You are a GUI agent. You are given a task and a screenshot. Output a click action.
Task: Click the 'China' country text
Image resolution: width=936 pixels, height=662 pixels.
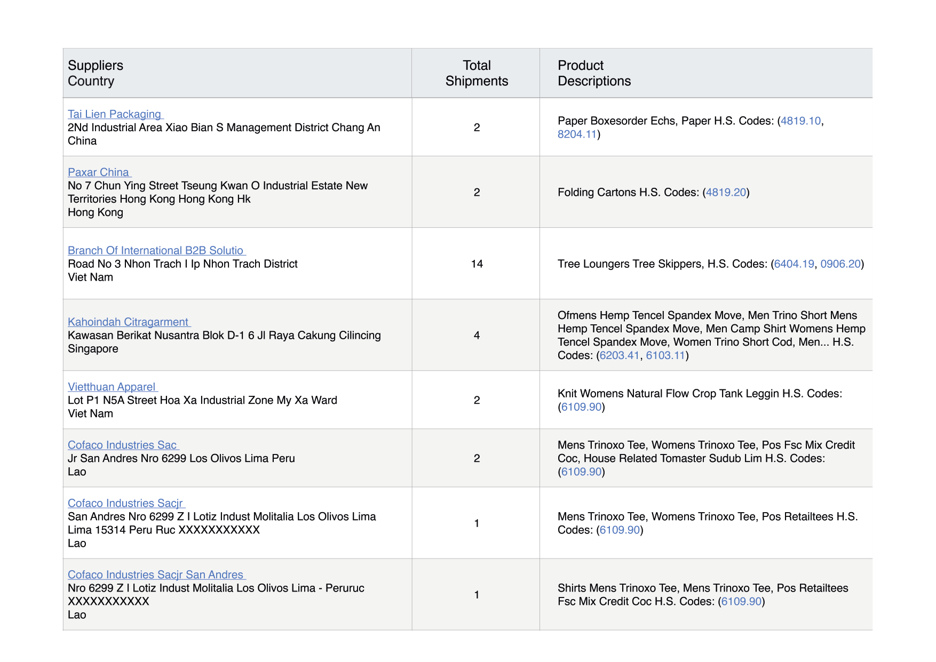click(x=82, y=141)
